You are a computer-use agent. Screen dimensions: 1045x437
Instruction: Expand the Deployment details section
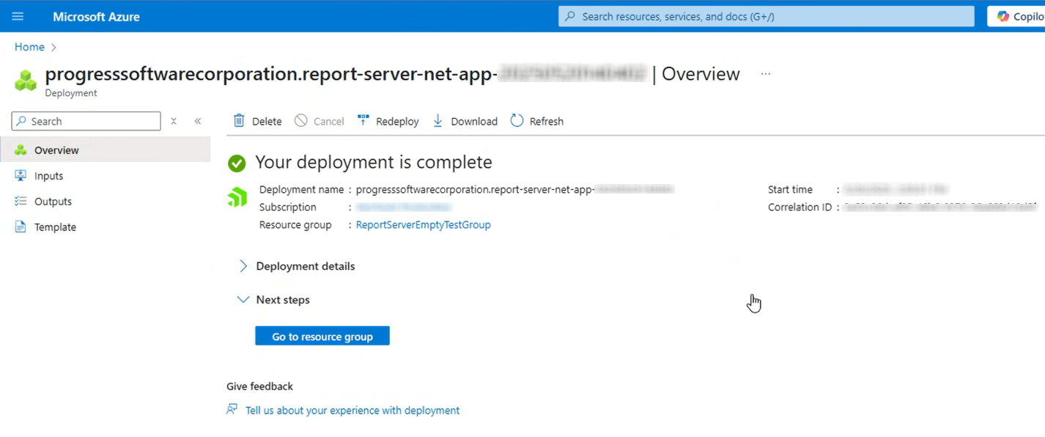[x=243, y=266]
